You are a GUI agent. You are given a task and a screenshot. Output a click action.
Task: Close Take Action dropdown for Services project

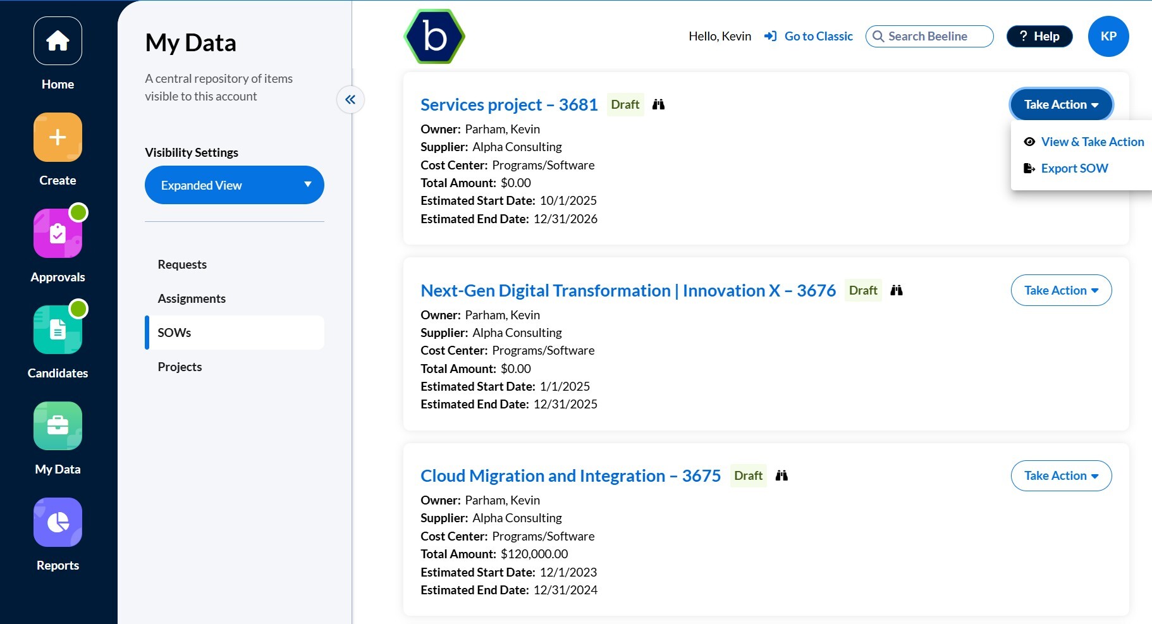(1061, 104)
